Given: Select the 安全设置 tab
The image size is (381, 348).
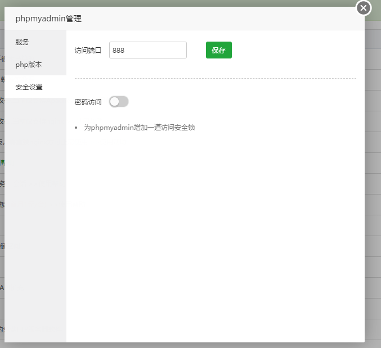Looking at the screenshot, I should (35, 87).
